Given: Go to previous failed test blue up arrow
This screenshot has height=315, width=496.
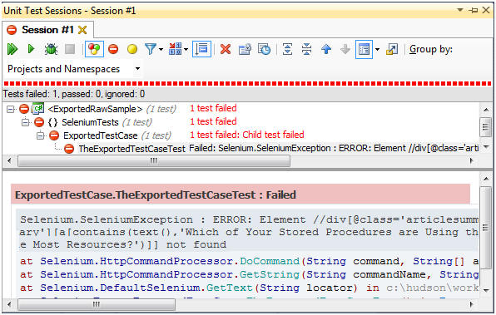Looking at the screenshot, I should tap(326, 49).
